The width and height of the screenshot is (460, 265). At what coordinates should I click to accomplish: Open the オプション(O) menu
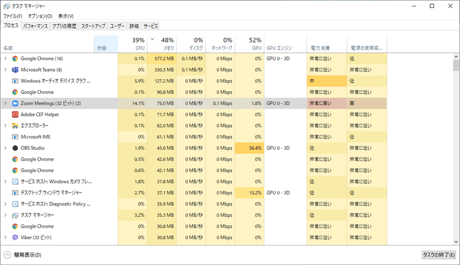pos(40,16)
